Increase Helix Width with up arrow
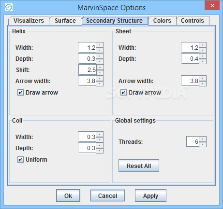The height and width of the screenshot is (209, 223). click(100, 45)
